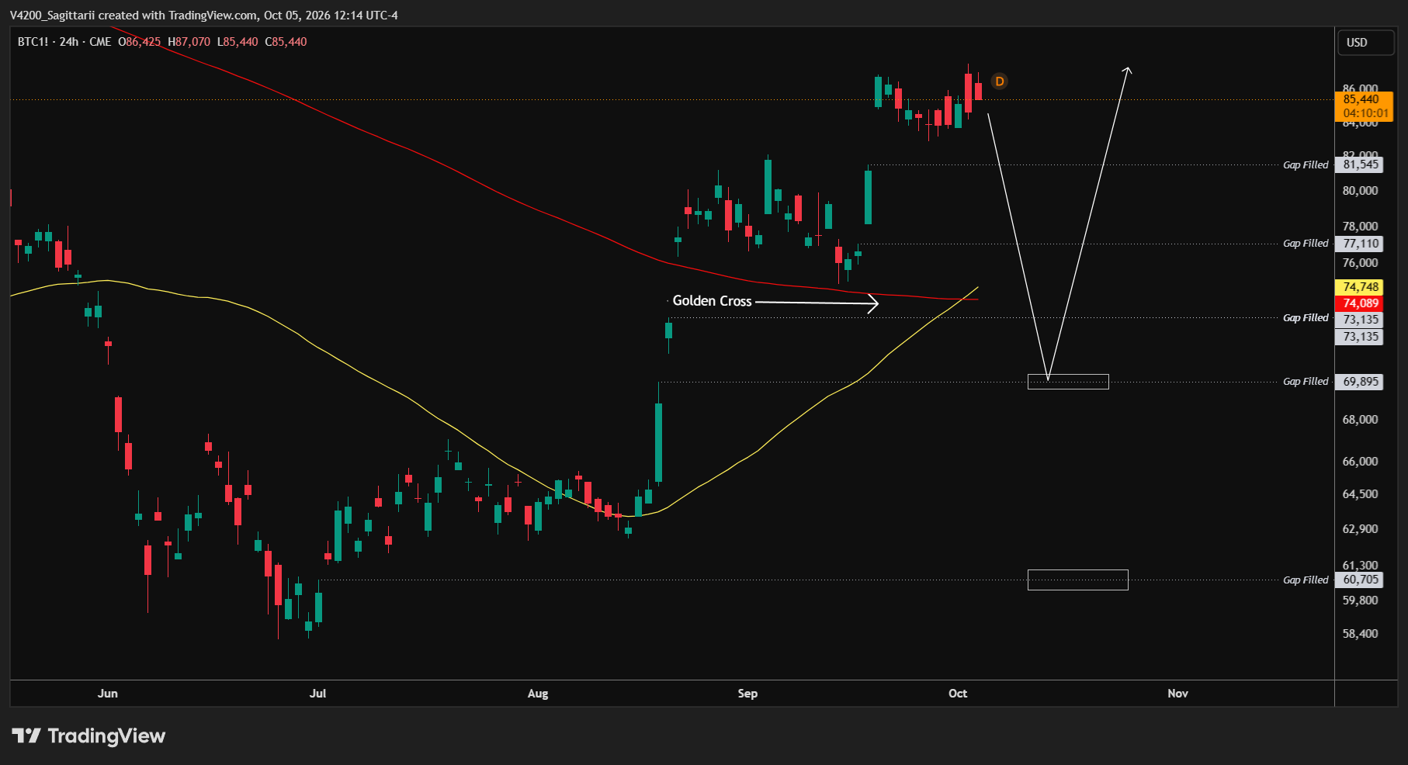
Task: Click the Nov label on time axis
Action: (1177, 694)
